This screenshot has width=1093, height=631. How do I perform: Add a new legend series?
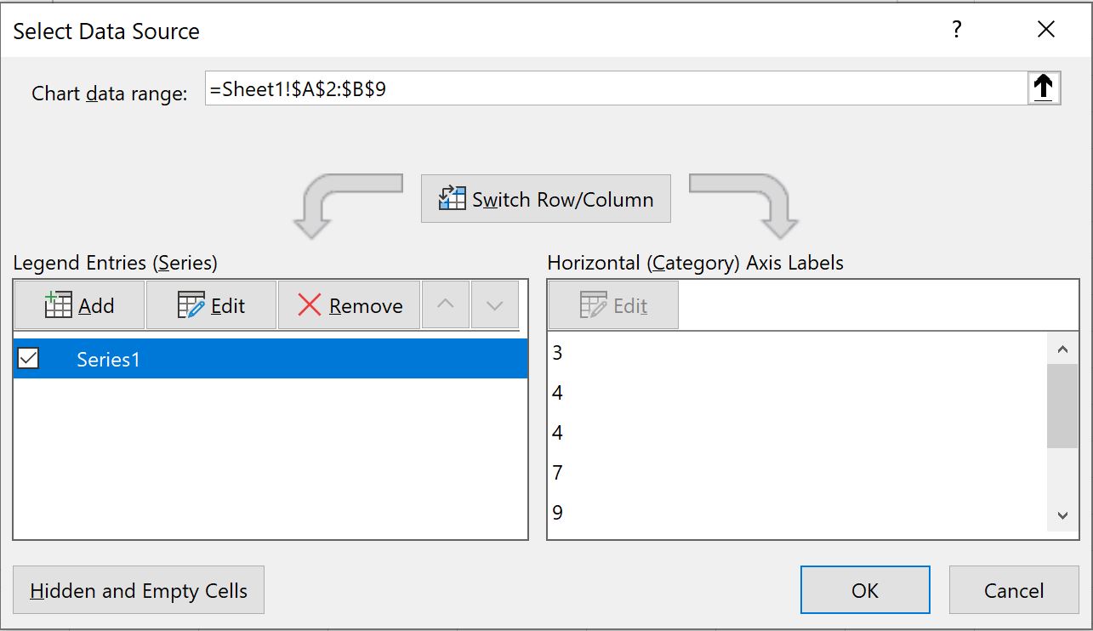79,306
